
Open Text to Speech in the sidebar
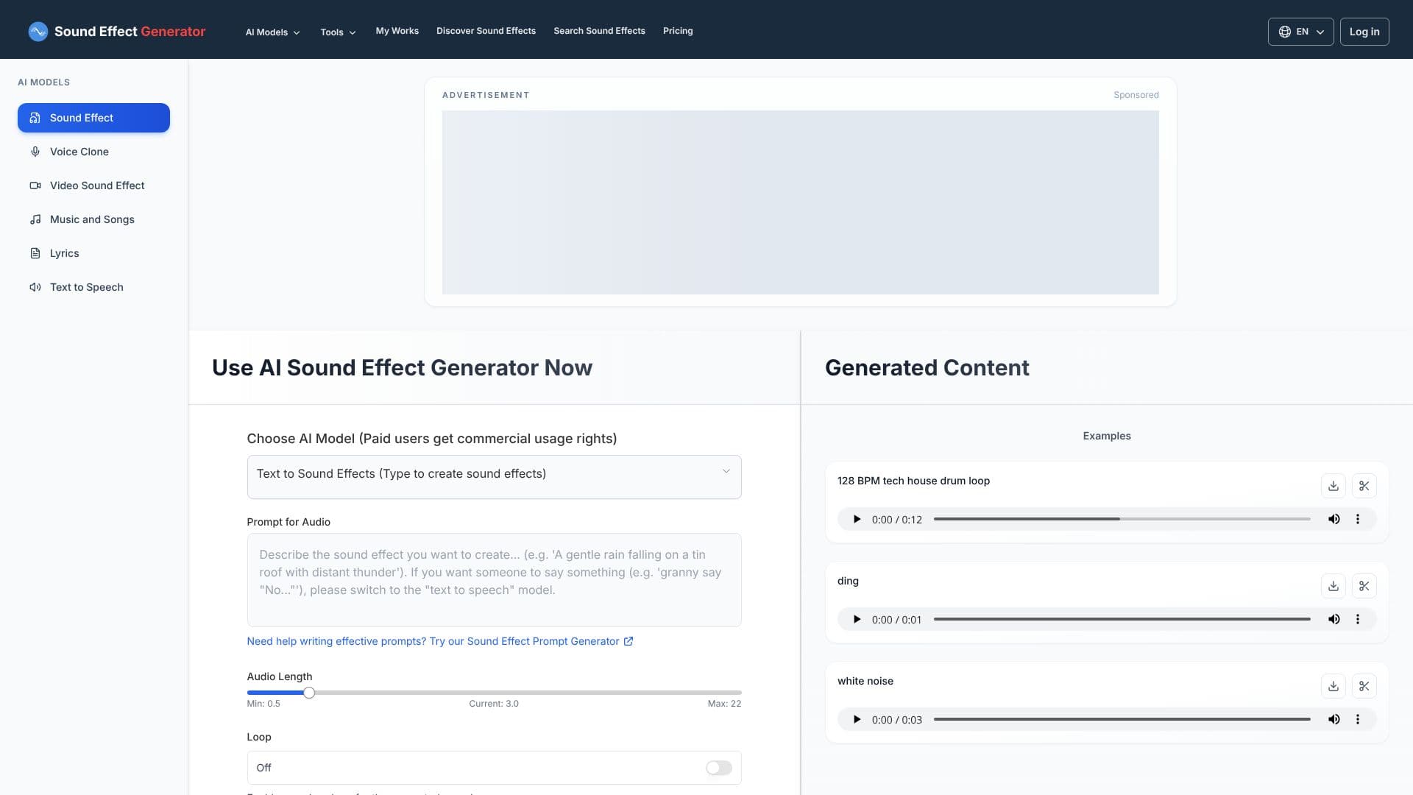point(93,287)
